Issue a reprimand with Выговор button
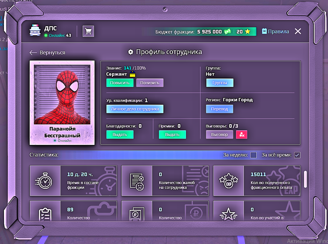 [219, 135]
